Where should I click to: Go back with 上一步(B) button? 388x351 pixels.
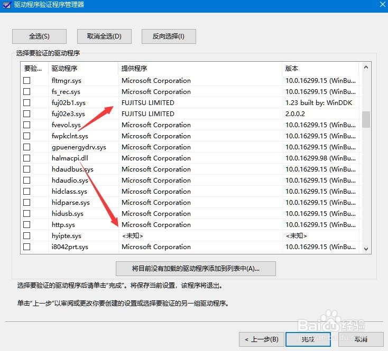click(x=262, y=339)
